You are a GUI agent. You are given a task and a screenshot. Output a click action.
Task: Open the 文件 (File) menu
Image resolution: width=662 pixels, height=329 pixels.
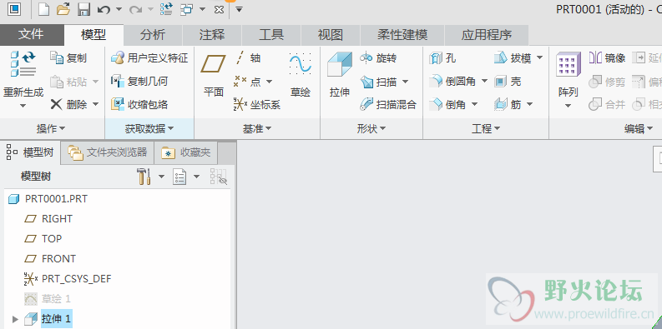[x=31, y=34]
